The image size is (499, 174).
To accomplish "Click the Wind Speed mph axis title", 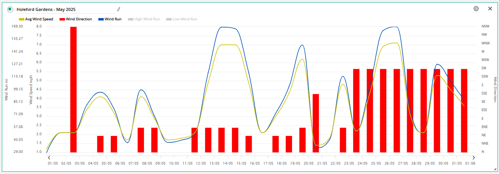I will 31,90.
